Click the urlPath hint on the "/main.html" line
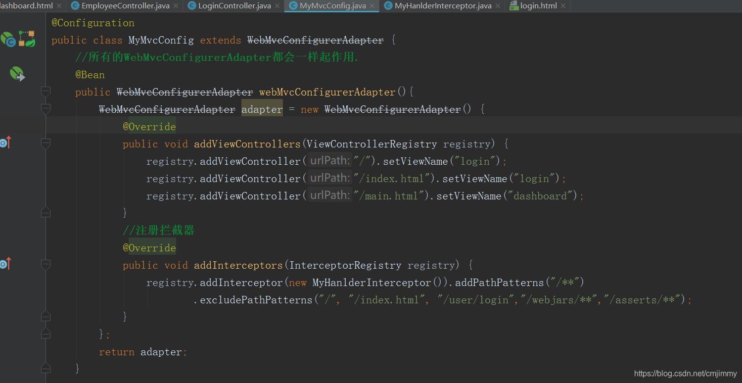This screenshot has width=742, height=383. coord(329,195)
